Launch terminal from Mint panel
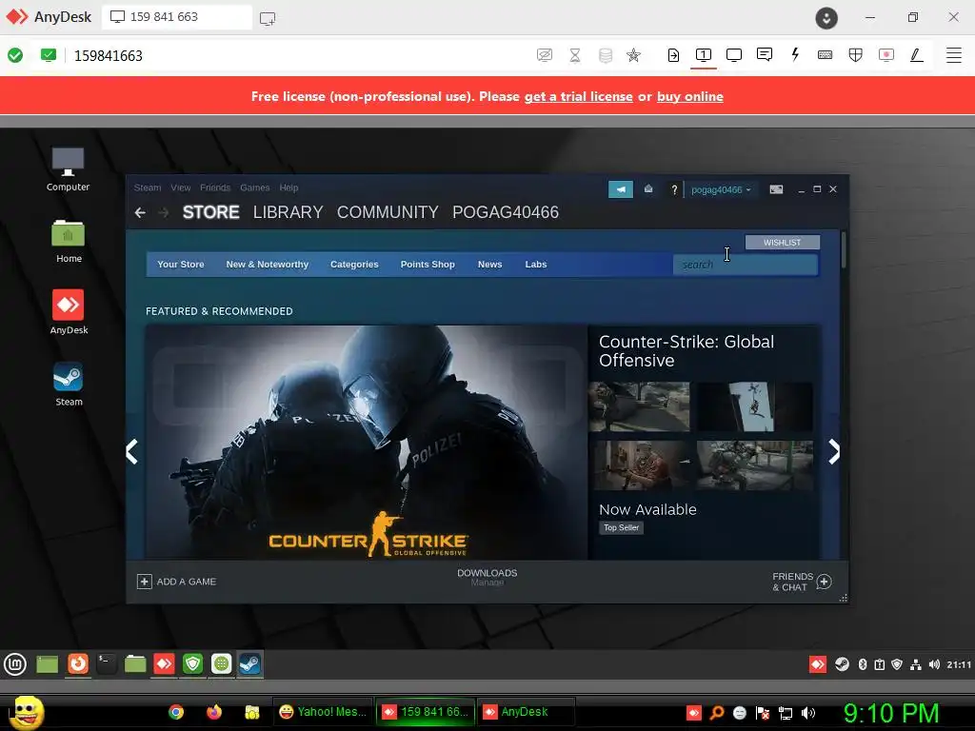 pyautogui.click(x=107, y=663)
